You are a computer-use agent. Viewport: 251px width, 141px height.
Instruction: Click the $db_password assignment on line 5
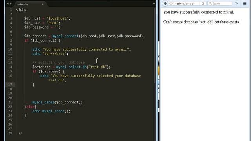[42, 27]
